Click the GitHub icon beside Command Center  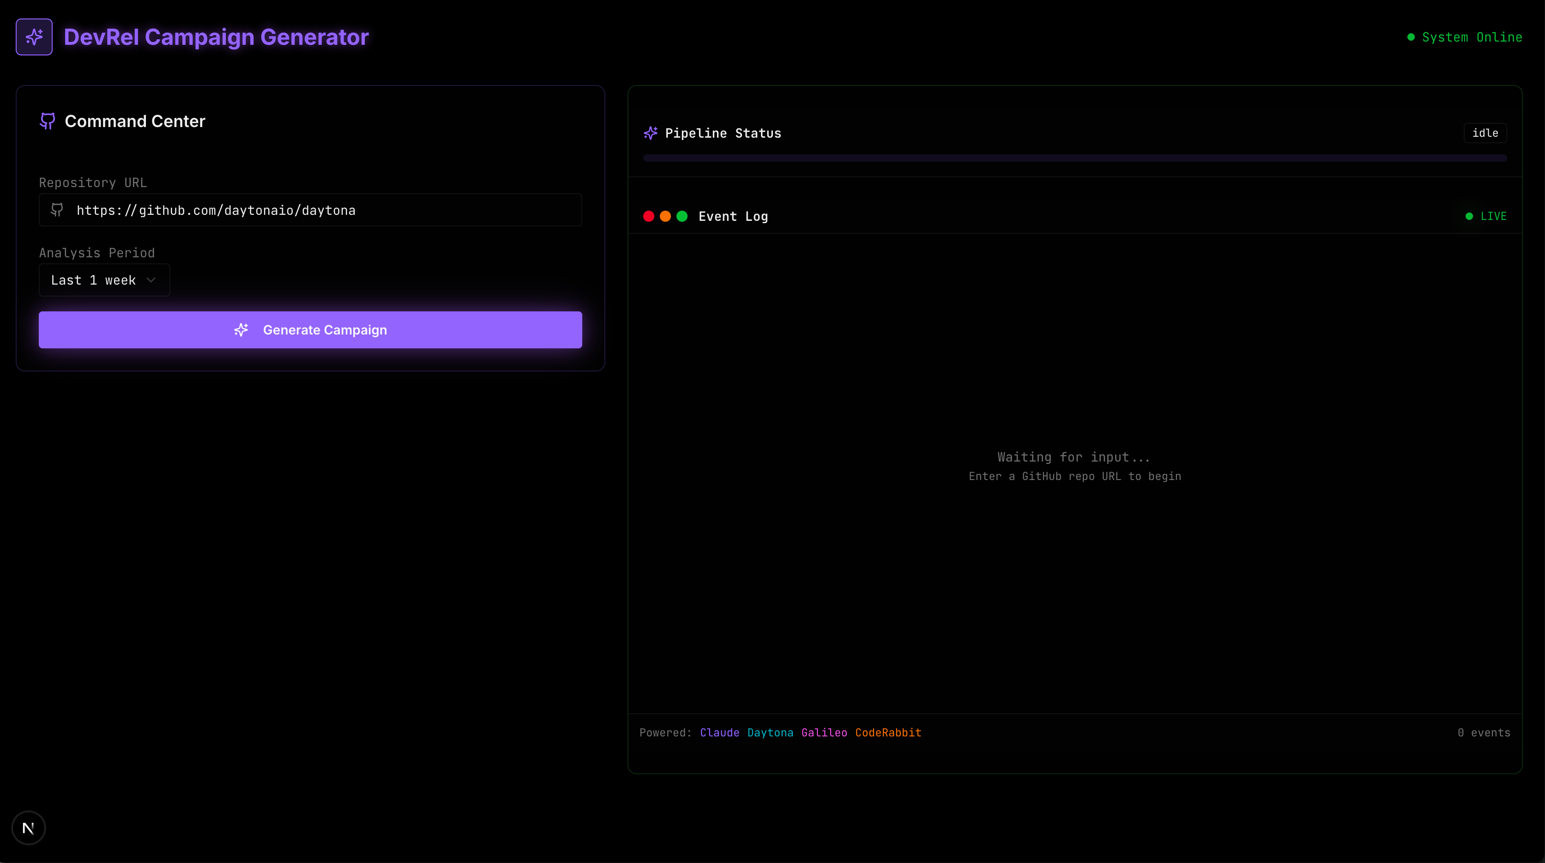(48, 121)
